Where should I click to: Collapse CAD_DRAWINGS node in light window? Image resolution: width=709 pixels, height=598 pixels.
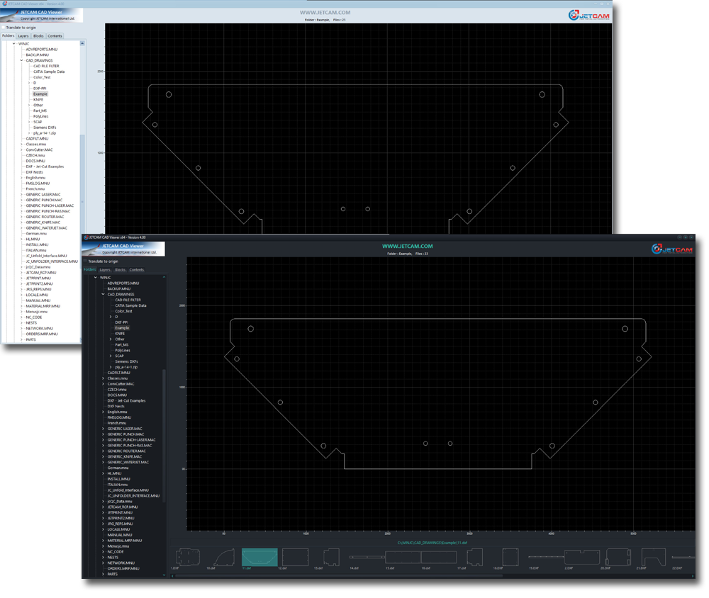[x=21, y=60]
